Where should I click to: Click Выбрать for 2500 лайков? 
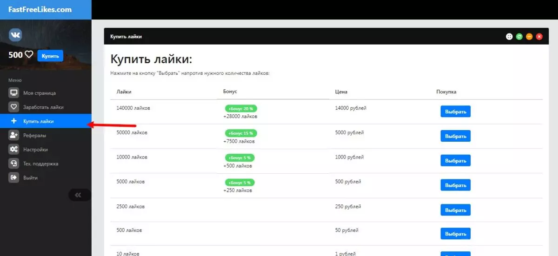coord(456,210)
